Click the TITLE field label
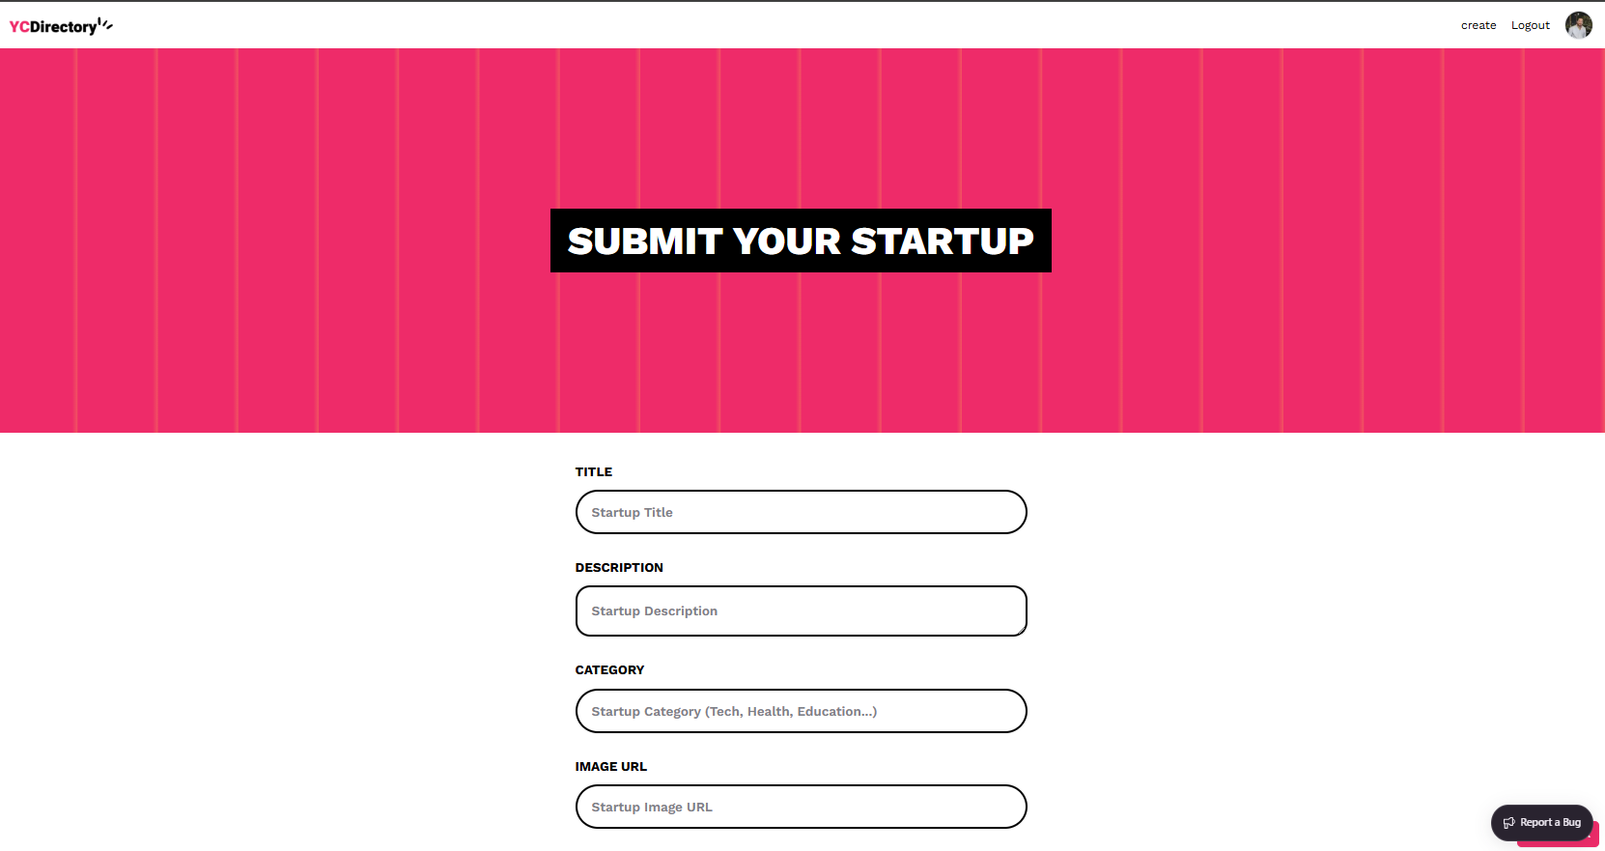 click(594, 472)
